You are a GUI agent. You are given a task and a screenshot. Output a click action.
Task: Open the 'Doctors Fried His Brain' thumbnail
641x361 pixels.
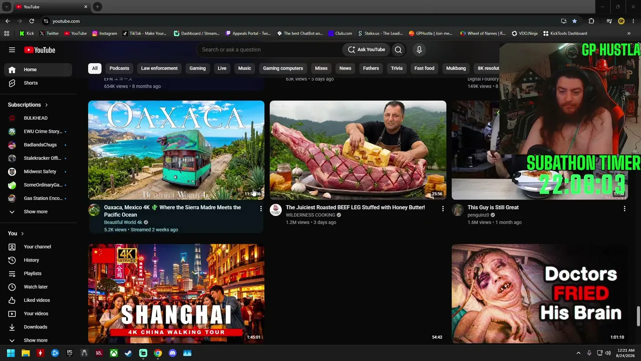pyautogui.click(x=539, y=293)
